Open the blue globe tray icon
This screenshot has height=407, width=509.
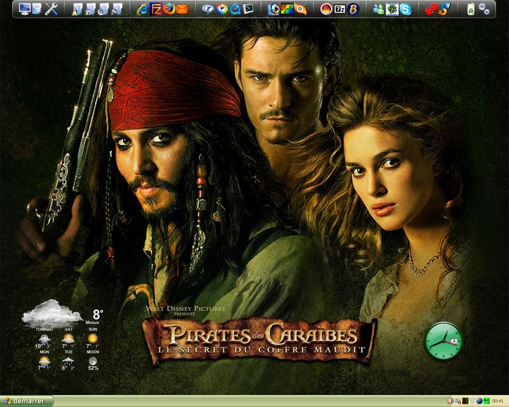[x=479, y=401]
